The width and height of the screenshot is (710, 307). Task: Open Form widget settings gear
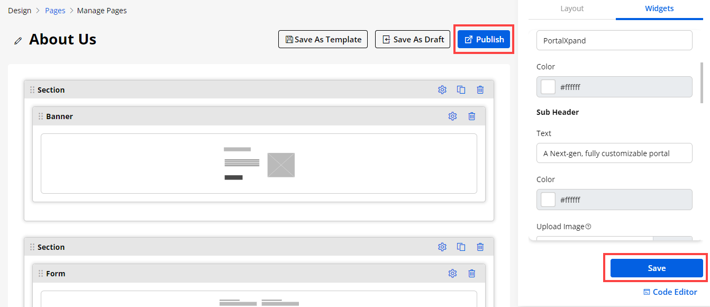(452, 274)
